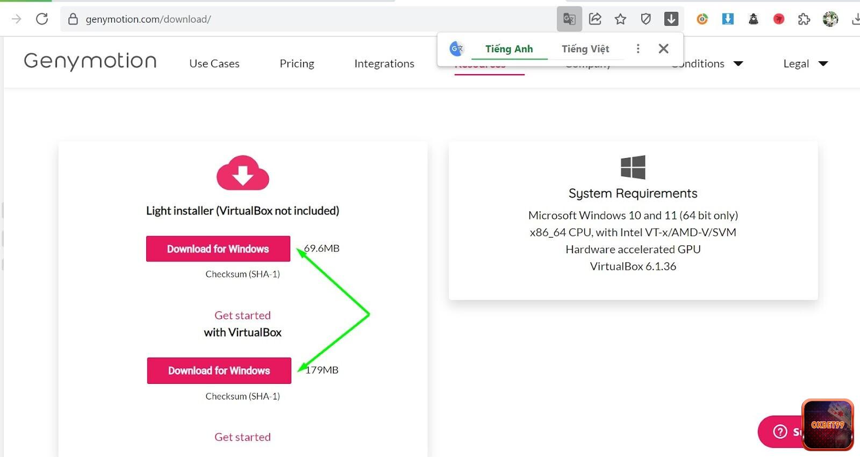This screenshot has height=457, width=860.
Task: Open Checksum (SHA-1) under 179MB download
Action: [242, 396]
